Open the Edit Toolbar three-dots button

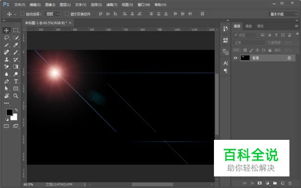[x=6, y=103]
